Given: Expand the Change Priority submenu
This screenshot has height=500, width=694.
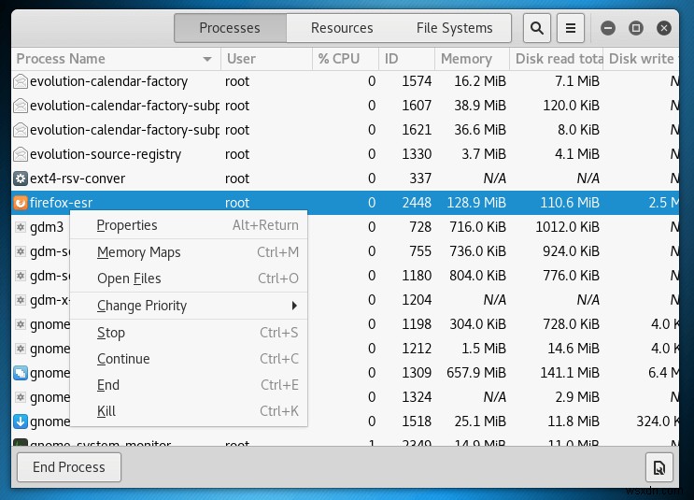Looking at the screenshot, I should [x=189, y=306].
